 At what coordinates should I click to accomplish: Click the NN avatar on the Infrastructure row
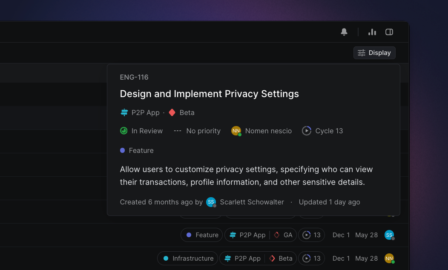pyautogui.click(x=389, y=258)
